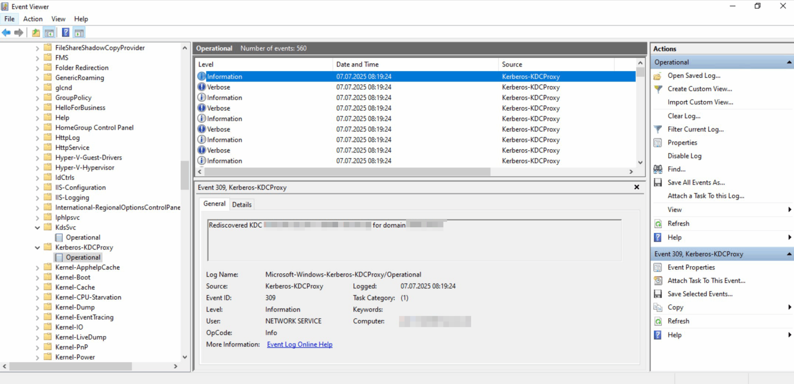Viewport: 794px width, 384px height.
Task: Select Refresh in the Actions pane
Action: pyautogui.click(x=678, y=223)
